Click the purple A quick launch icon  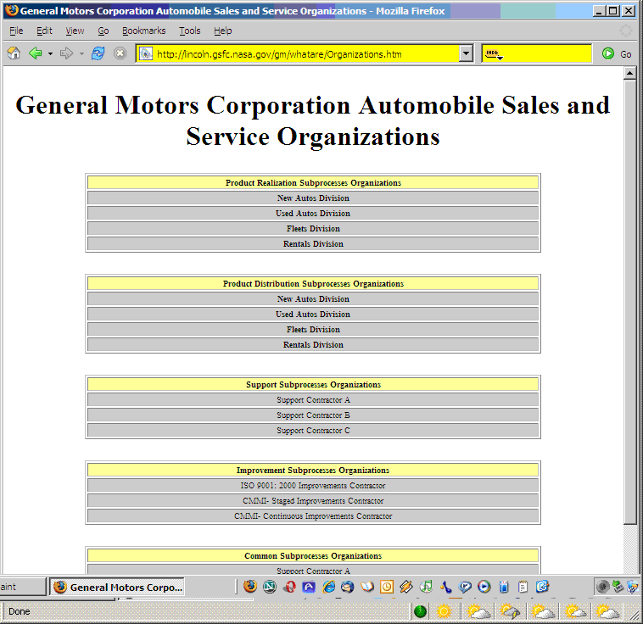pyautogui.click(x=309, y=587)
